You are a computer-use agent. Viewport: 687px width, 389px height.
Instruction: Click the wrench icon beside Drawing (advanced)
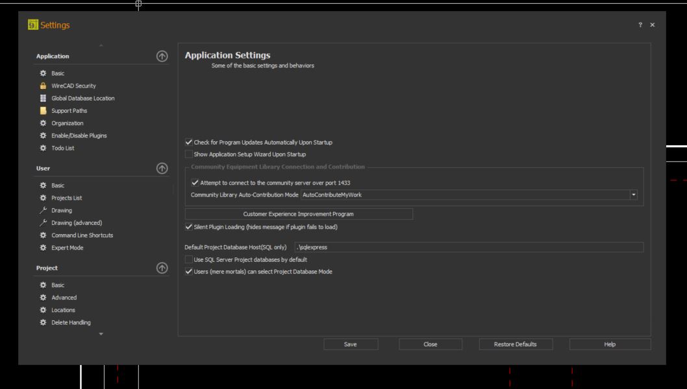tap(43, 223)
